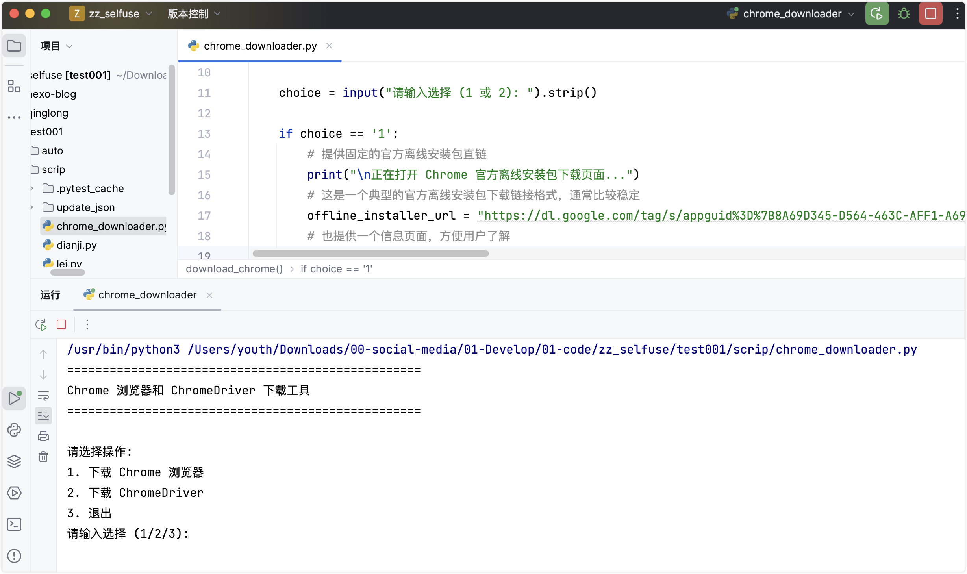The width and height of the screenshot is (967, 574).
Task: Clear console output with the trash icon
Action: tap(43, 457)
